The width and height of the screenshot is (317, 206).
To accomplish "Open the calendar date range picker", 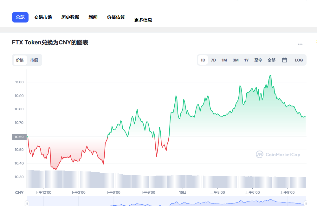I will pos(284,60).
